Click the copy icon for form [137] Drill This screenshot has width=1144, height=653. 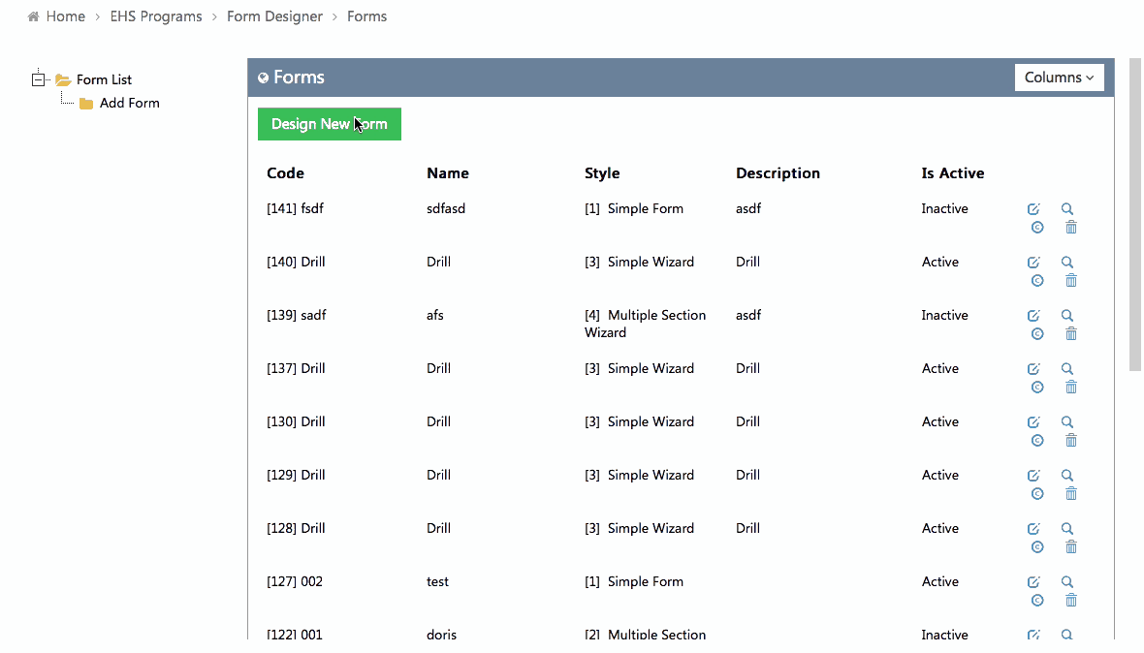point(1037,388)
